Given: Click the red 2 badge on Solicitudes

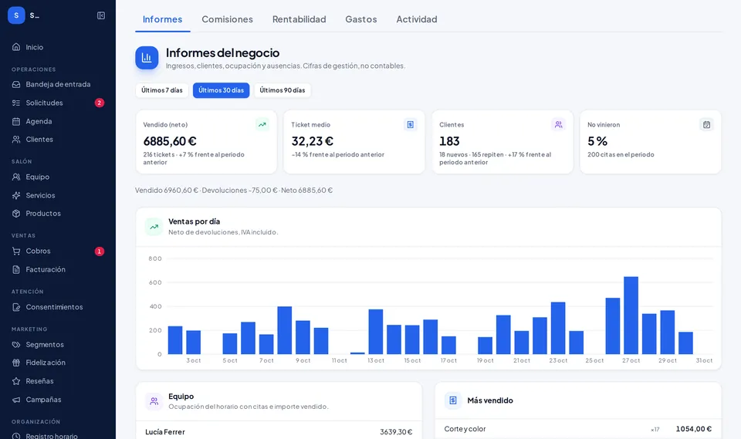Looking at the screenshot, I should point(100,103).
